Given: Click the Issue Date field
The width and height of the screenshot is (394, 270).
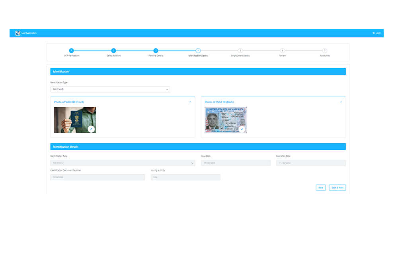Looking at the screenshot, I should (235, 163).
